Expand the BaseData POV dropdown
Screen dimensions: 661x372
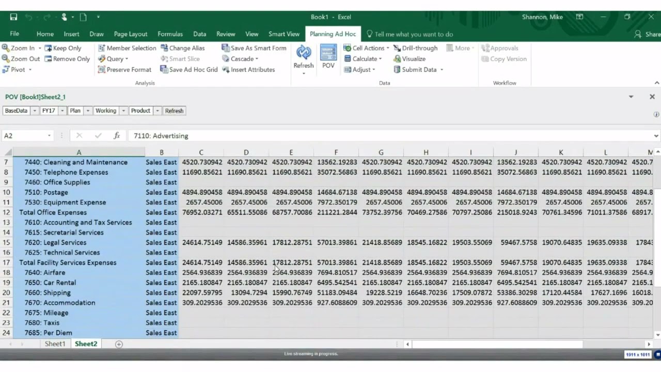coord(35,111)
